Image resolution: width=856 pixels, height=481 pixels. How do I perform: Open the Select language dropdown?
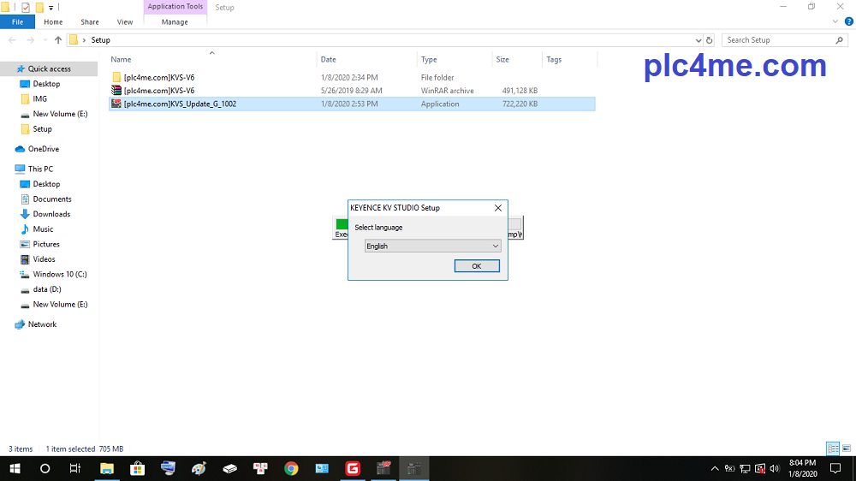pyautogui.click(x=432, y=246)
